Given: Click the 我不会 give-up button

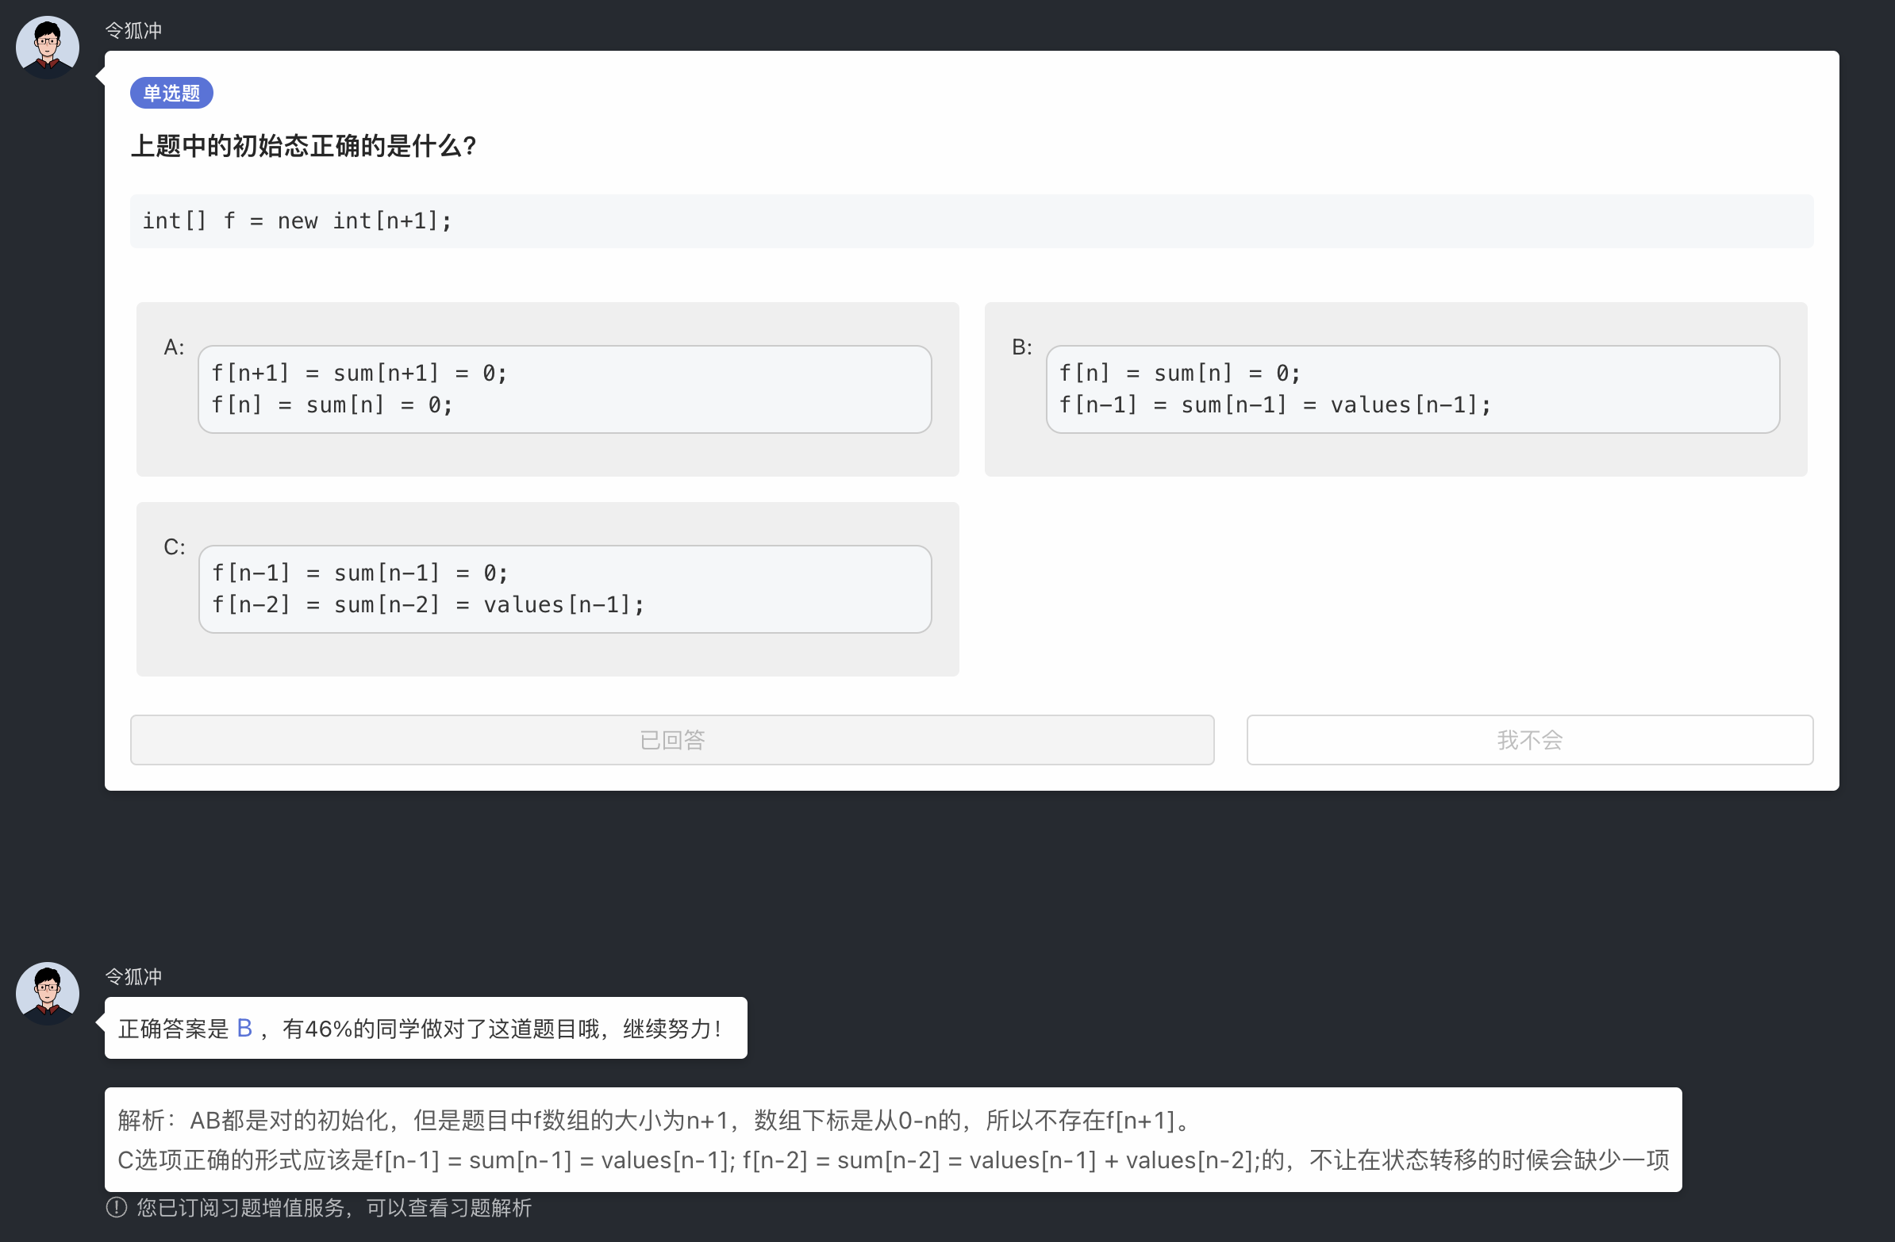Looking at the screenshot, I should pyautogui.click(x=1528, y=740).
